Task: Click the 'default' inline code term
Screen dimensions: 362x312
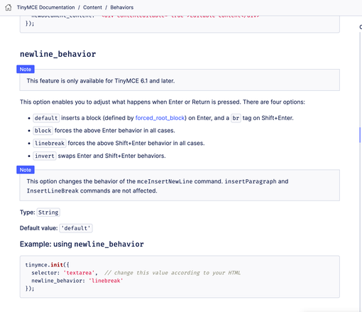Action: [x=46, y=118]
